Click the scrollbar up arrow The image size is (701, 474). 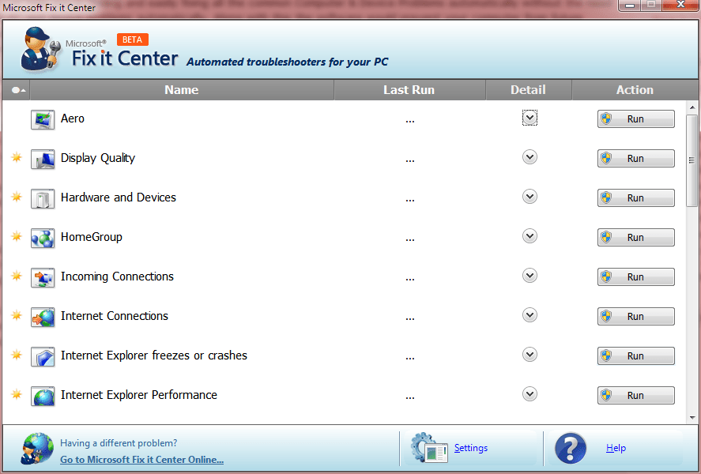click(x=692, y=107)
